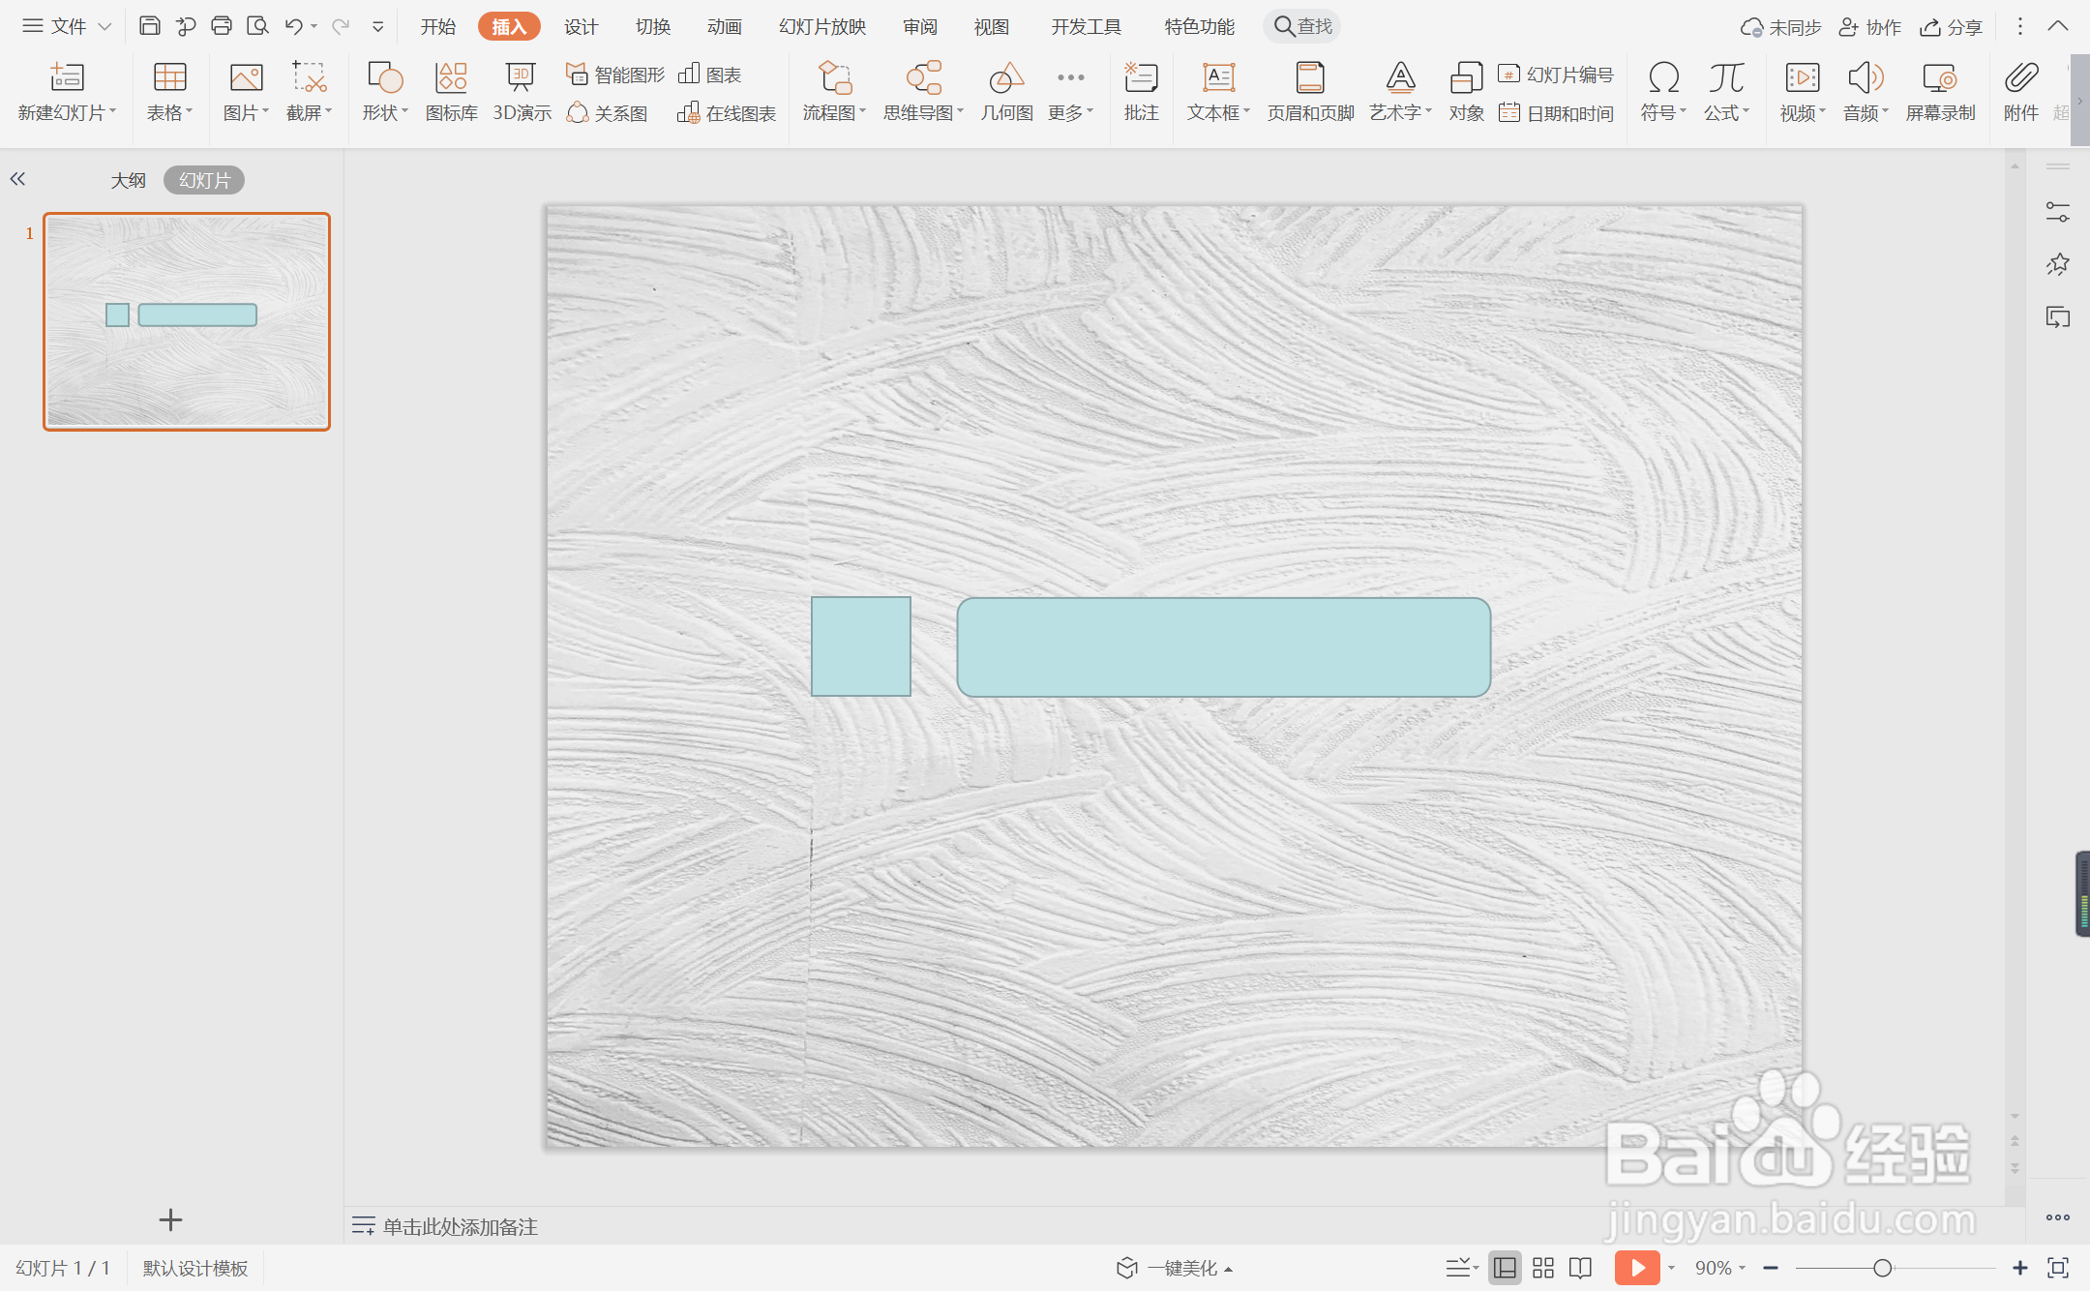Insert a Relationship diagram (关系图)
Screen dimensions: 2090x1291
(x=607, y=113)
